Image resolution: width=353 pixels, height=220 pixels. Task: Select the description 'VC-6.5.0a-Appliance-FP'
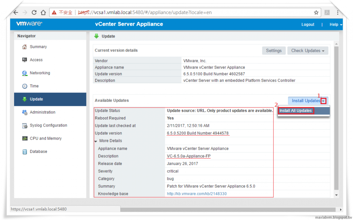point(189,156)
